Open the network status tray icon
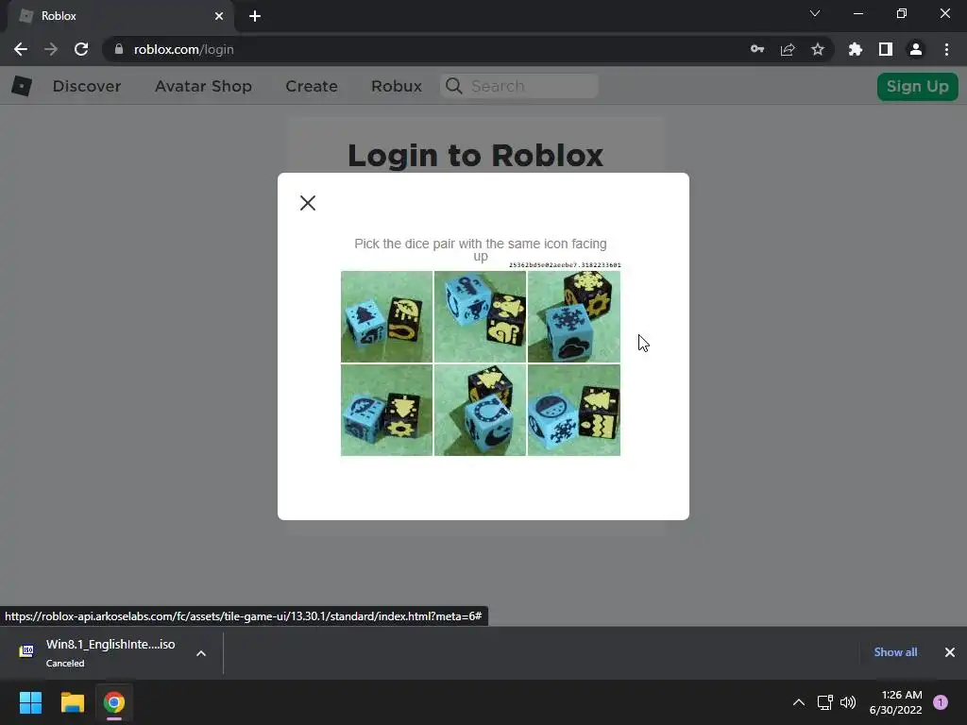967x725 pixels. 824,702
